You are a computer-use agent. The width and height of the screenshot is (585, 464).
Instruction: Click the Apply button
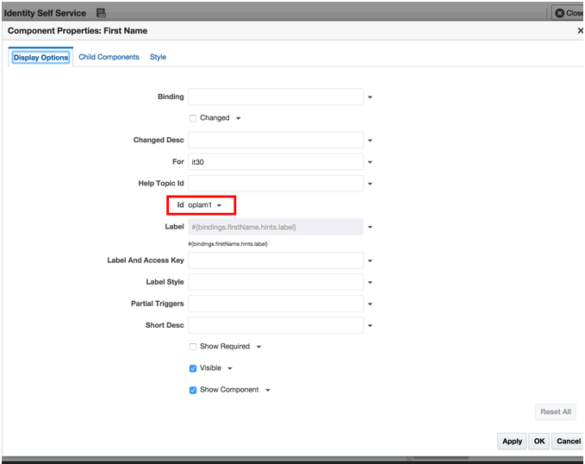click(x=512, y=442)
